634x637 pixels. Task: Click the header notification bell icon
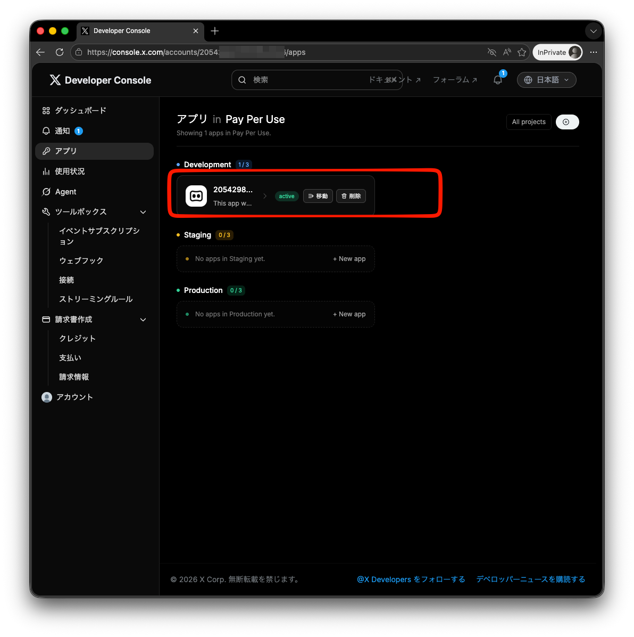[x=498, y=80]
